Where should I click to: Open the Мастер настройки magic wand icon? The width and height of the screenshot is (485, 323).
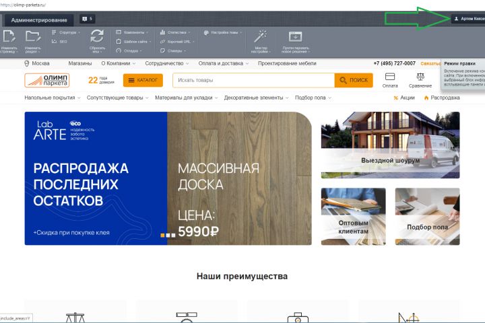[x=261, y=36]
